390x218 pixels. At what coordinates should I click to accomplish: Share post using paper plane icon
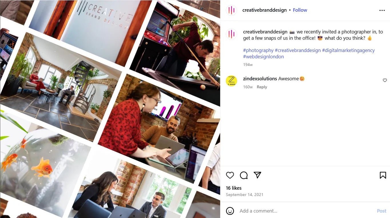258,175
